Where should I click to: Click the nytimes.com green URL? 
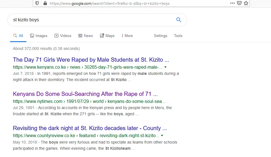89,101
